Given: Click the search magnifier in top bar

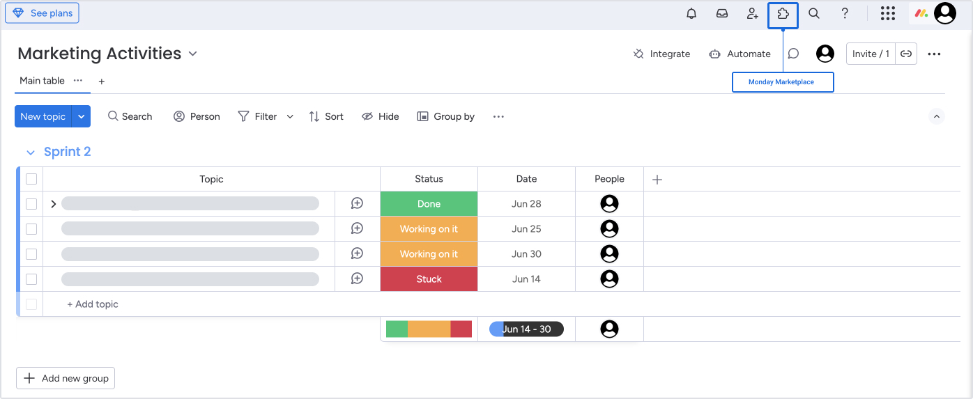Looking at the screenshot, I should click(813, 13).
